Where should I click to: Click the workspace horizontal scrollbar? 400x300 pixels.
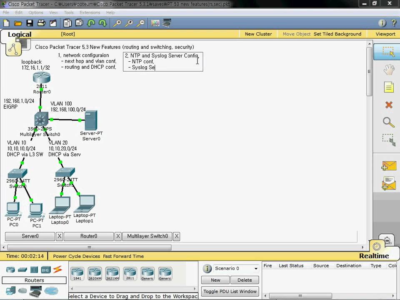tap(89, 247)
